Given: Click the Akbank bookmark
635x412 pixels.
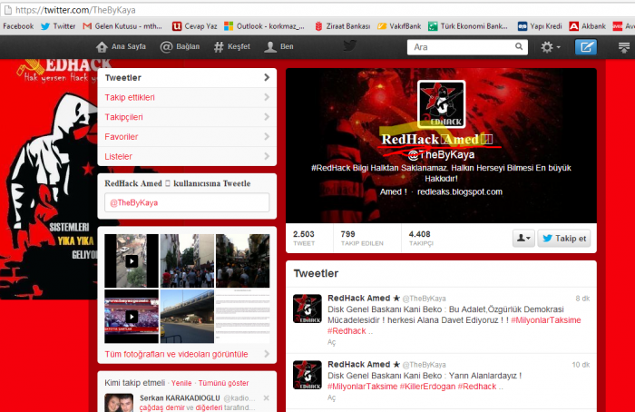Looking at the screenshot, I should click(586, 26).
